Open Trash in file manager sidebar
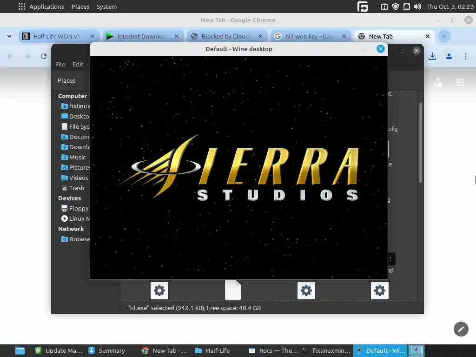This screenshot has width=476, height=357. point(73,188)
